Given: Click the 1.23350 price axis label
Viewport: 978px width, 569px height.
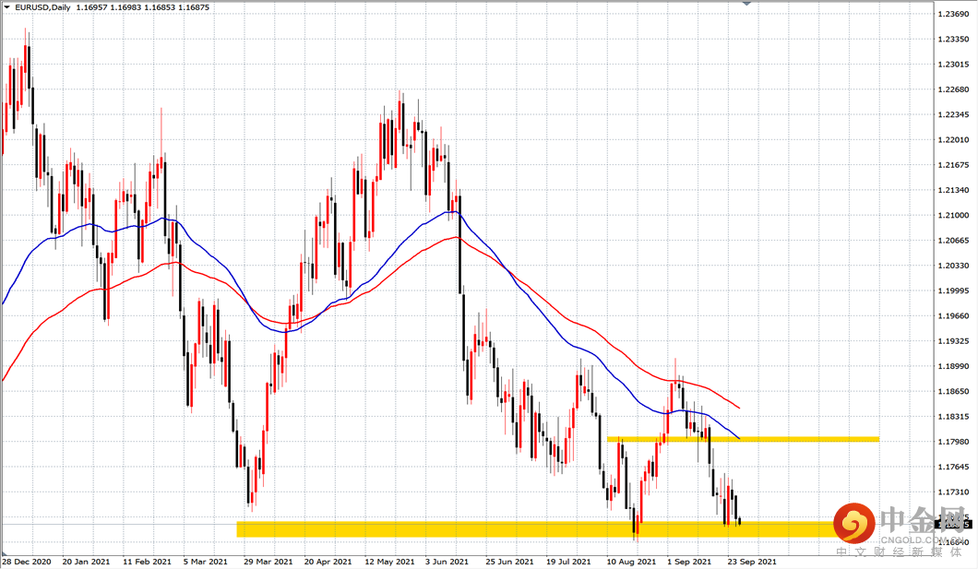Looking at the screenshot, I should tap(953, 39).
